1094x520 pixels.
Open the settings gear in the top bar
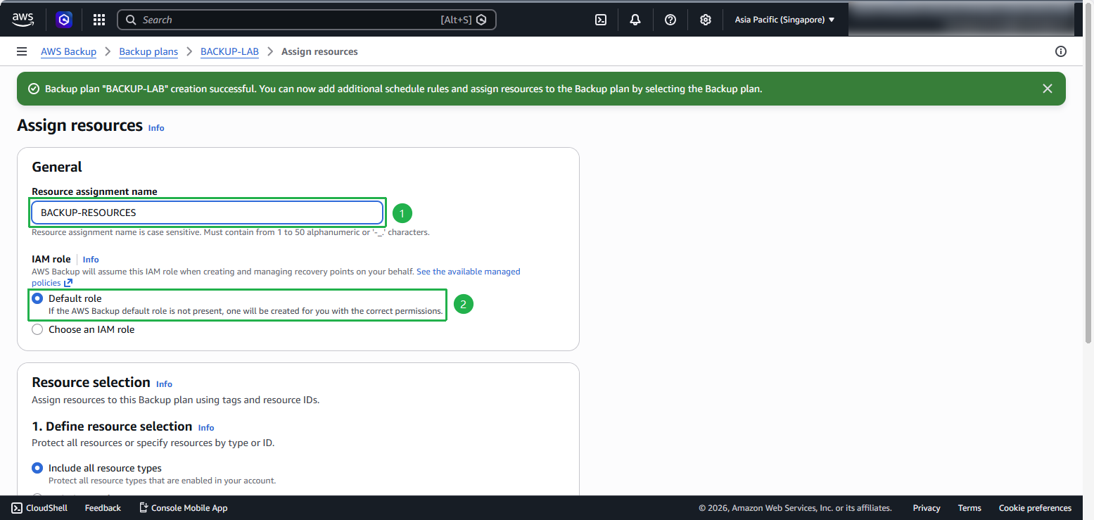[x=706, y=20]
